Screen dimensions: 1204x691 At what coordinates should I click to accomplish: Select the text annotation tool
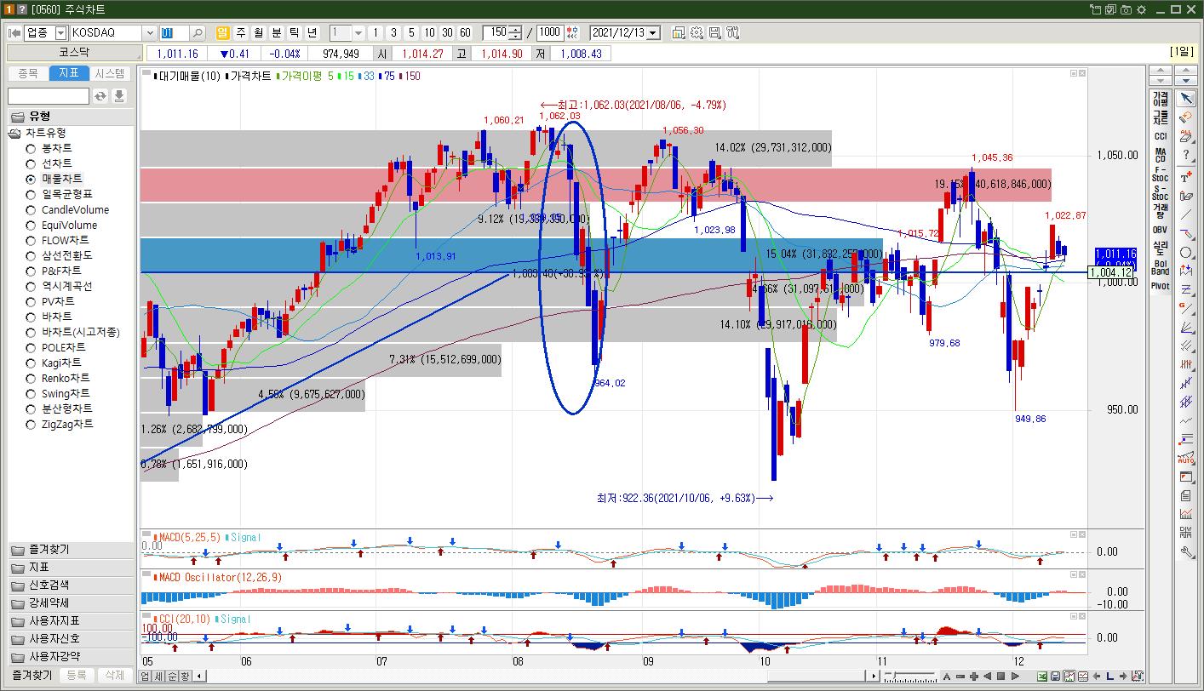point(1185,177)
